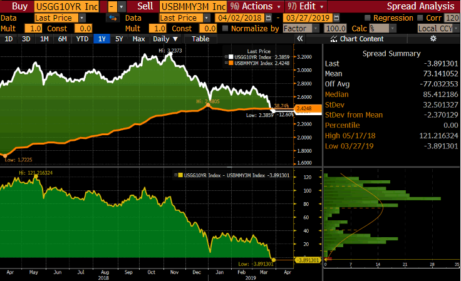Click the Sell label button
Screen dimensions: 461x281
144,6
